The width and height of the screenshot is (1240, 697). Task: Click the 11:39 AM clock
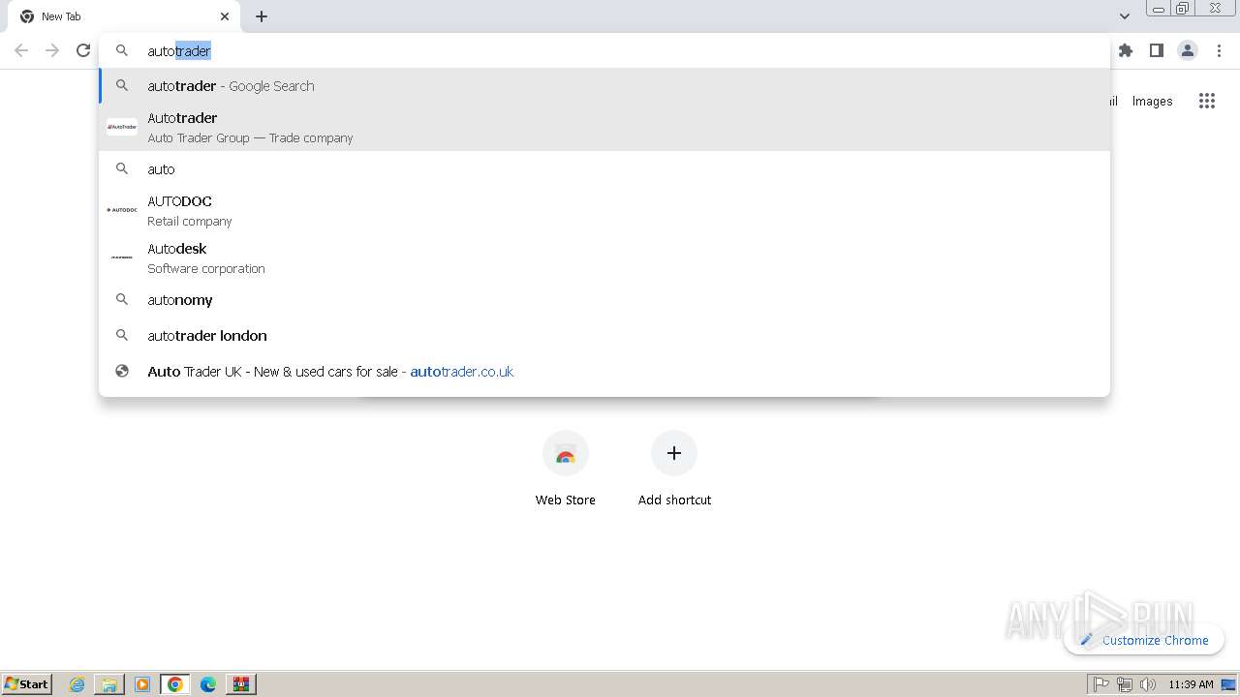click(1191, 684)
